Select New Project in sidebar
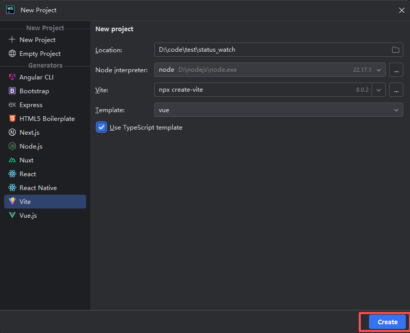410x333 pixels. point(45,40)
